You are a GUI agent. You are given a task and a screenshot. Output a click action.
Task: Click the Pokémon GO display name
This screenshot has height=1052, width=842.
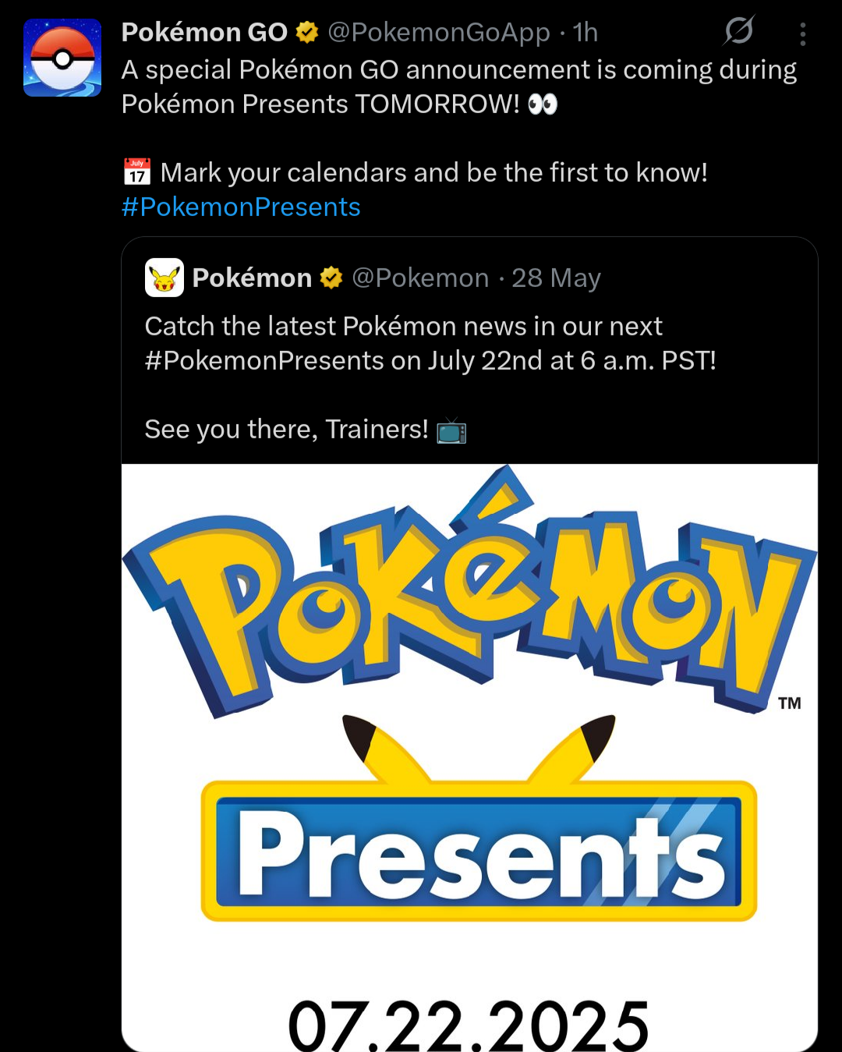pos(204,32)
